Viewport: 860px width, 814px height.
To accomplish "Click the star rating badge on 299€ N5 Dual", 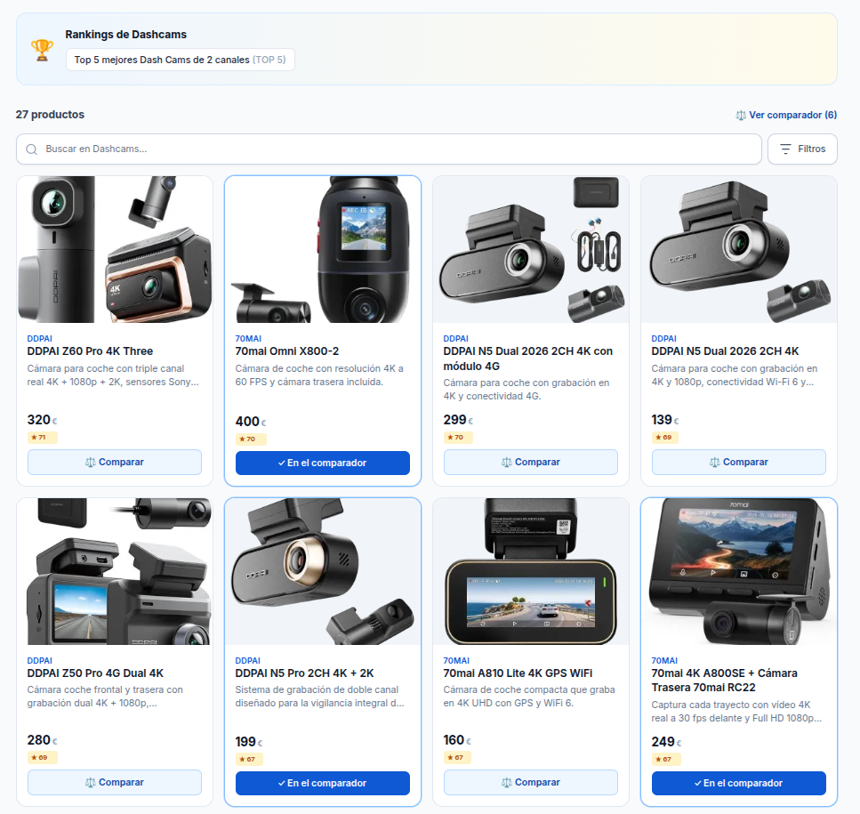I will (x=459, y=438).
